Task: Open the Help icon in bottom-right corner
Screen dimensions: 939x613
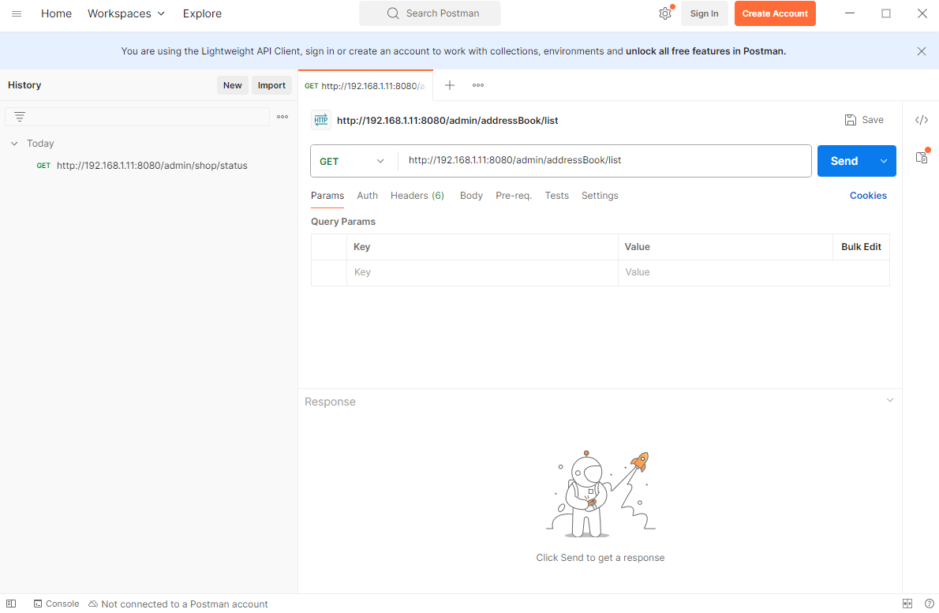Action: pos(929,603)
